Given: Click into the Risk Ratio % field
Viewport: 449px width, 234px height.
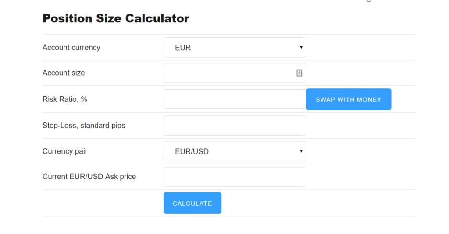Looking at the screenshot, I should coord(234,99).
